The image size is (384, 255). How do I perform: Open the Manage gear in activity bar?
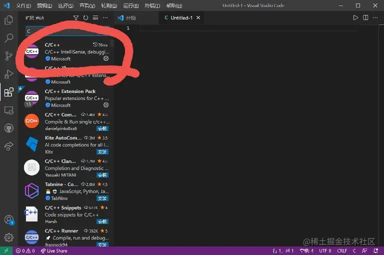[9, 237]
